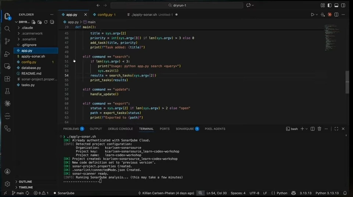The image size is (353, 197).
Task: Open the DEBUG CONSOLE panel tab
Action: [121, 129]
